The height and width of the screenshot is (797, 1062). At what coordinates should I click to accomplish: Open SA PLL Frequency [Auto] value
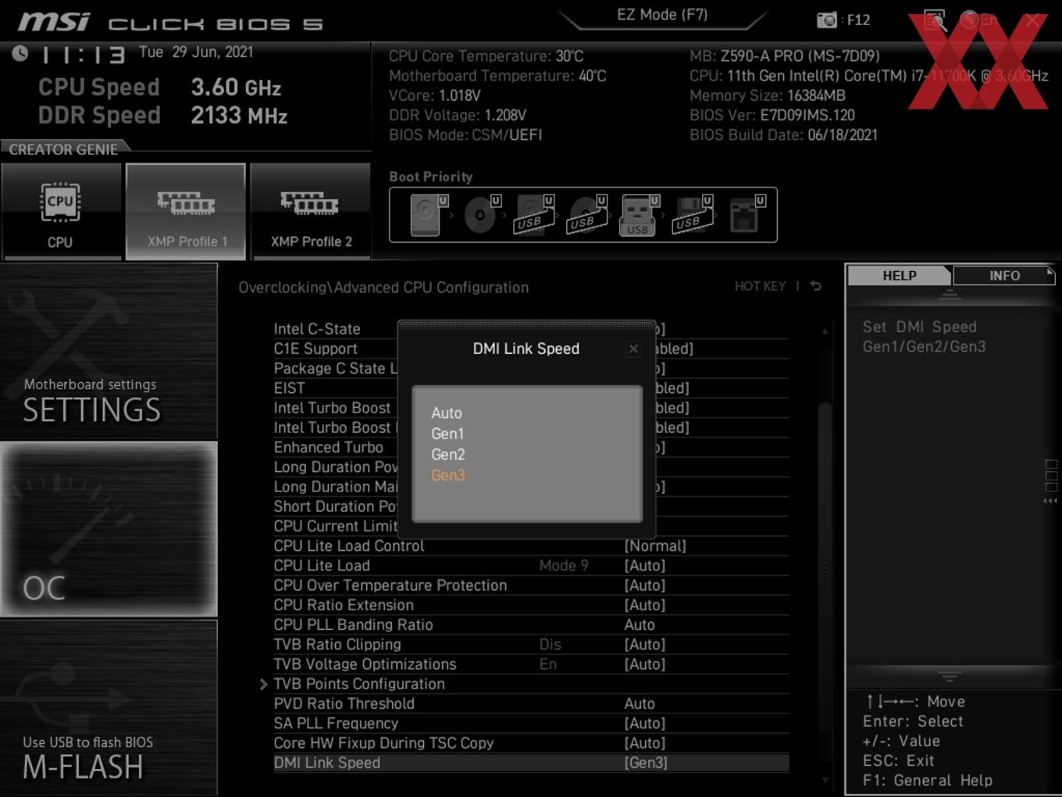[x=645, y=724]
